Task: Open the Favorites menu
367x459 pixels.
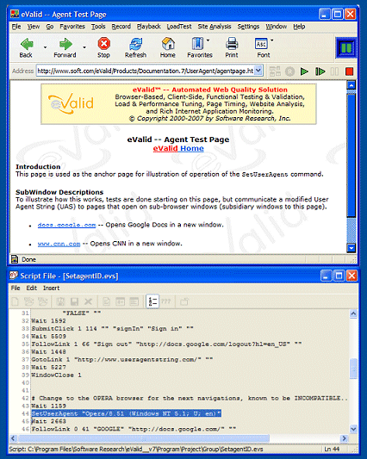Action: [72, 27]
